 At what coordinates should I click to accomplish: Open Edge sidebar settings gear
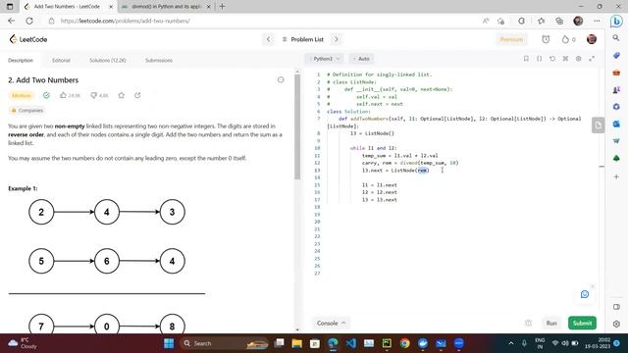pyautogui.click(x=616, y=324)
